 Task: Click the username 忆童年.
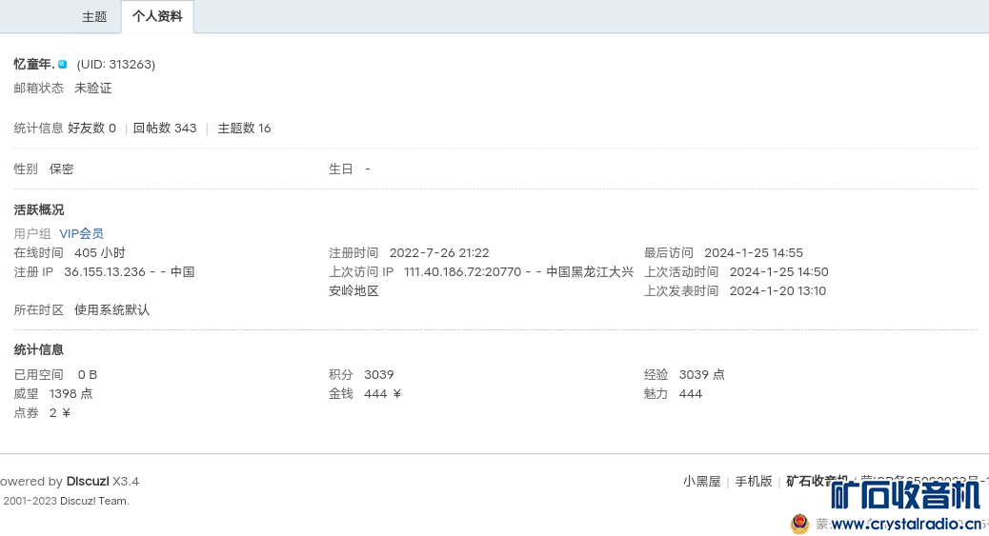tap(33, 65)
